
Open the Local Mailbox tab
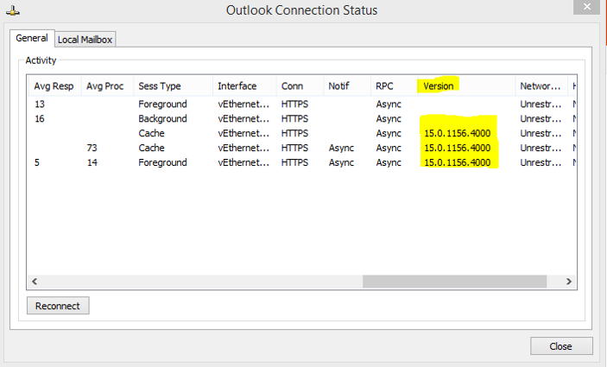(85, 40)
